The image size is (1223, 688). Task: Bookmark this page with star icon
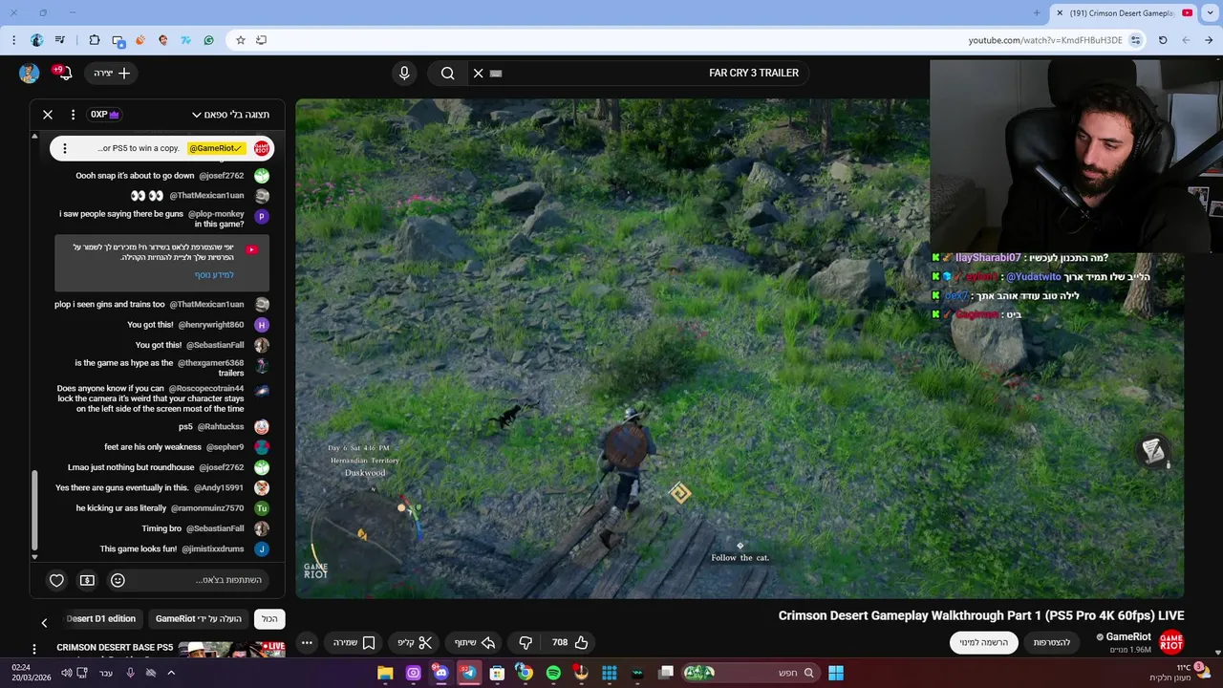click(x=241, y=40)
